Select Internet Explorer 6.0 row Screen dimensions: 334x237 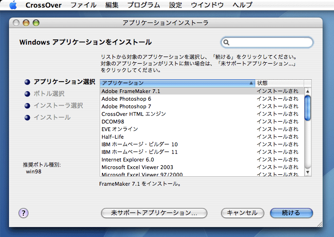pyautogui.click(x=202, y=160)
